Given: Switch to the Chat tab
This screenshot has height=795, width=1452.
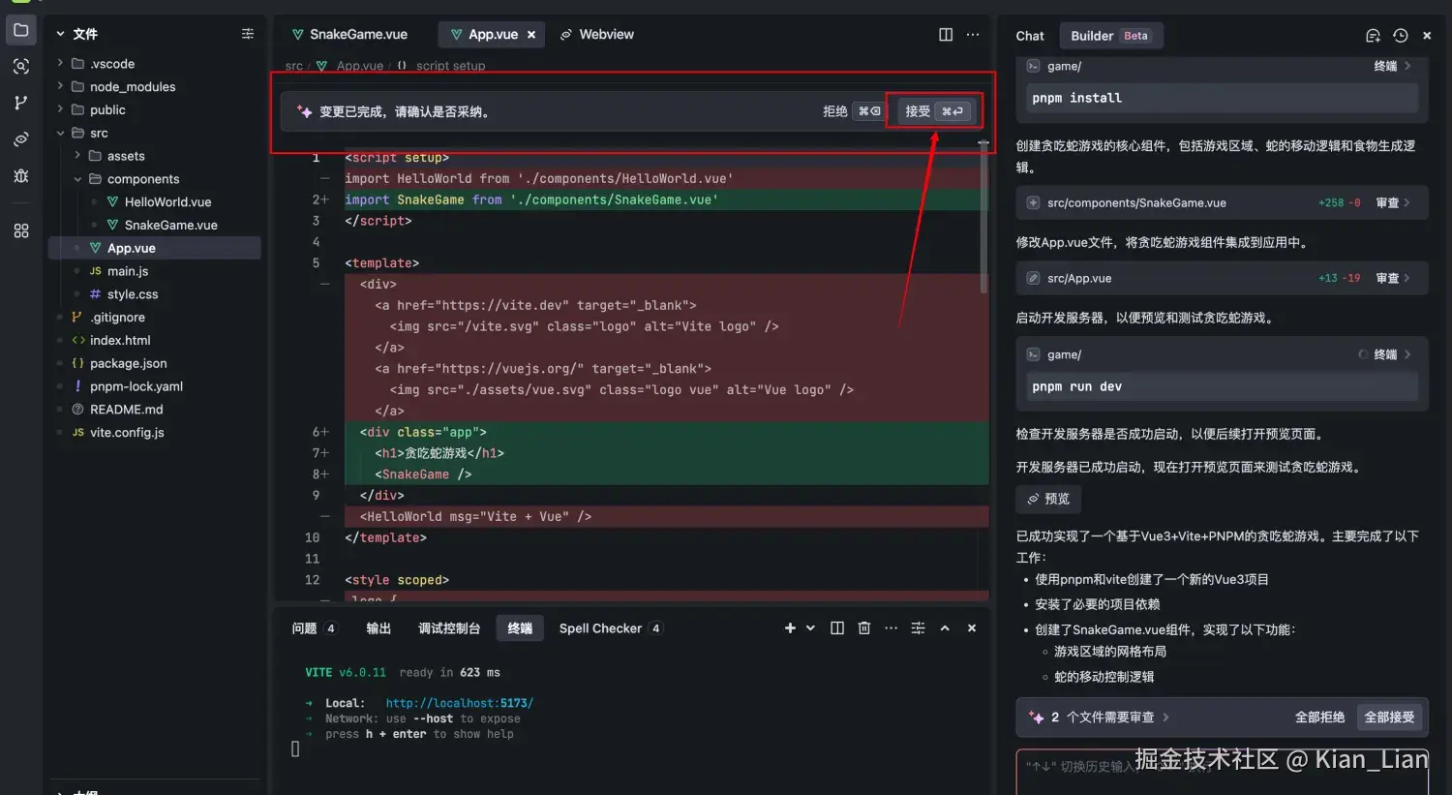Looking at the screenshot, I should tap(1030, 36).
